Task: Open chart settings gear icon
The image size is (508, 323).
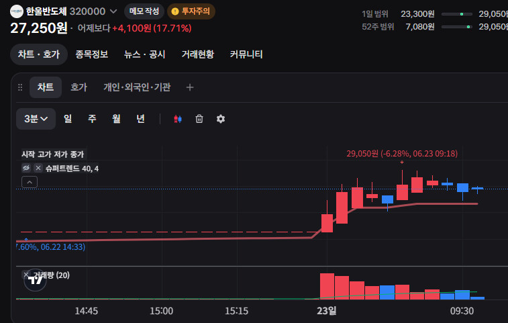Action: 221,119
